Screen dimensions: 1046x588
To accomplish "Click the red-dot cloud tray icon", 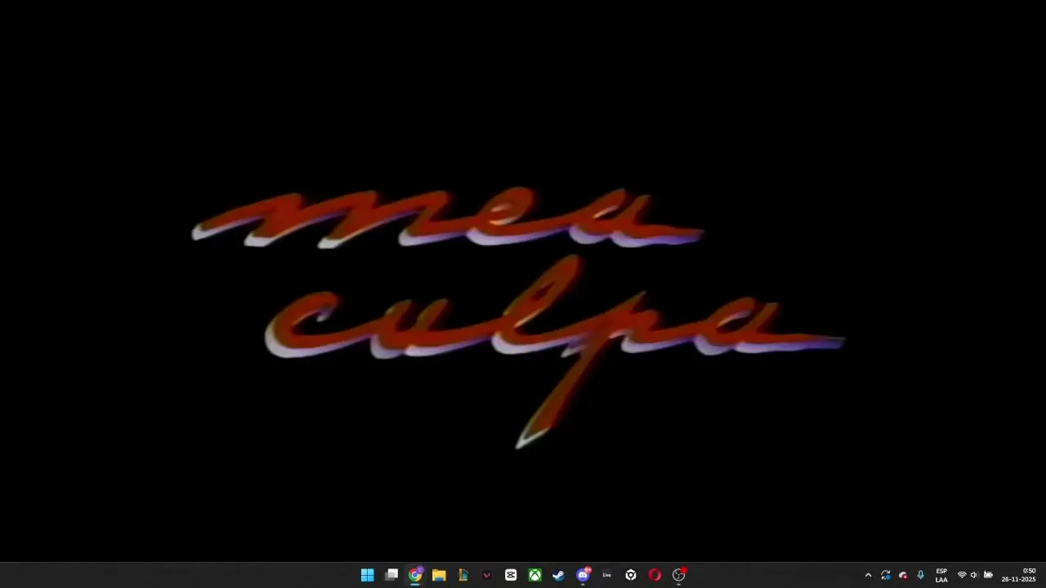I will [903, 575].
